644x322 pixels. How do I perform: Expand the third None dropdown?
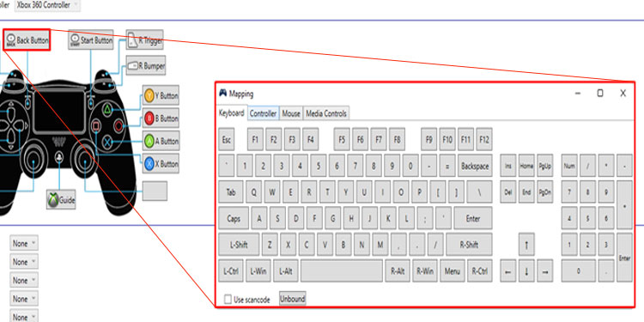pos(24,280)
